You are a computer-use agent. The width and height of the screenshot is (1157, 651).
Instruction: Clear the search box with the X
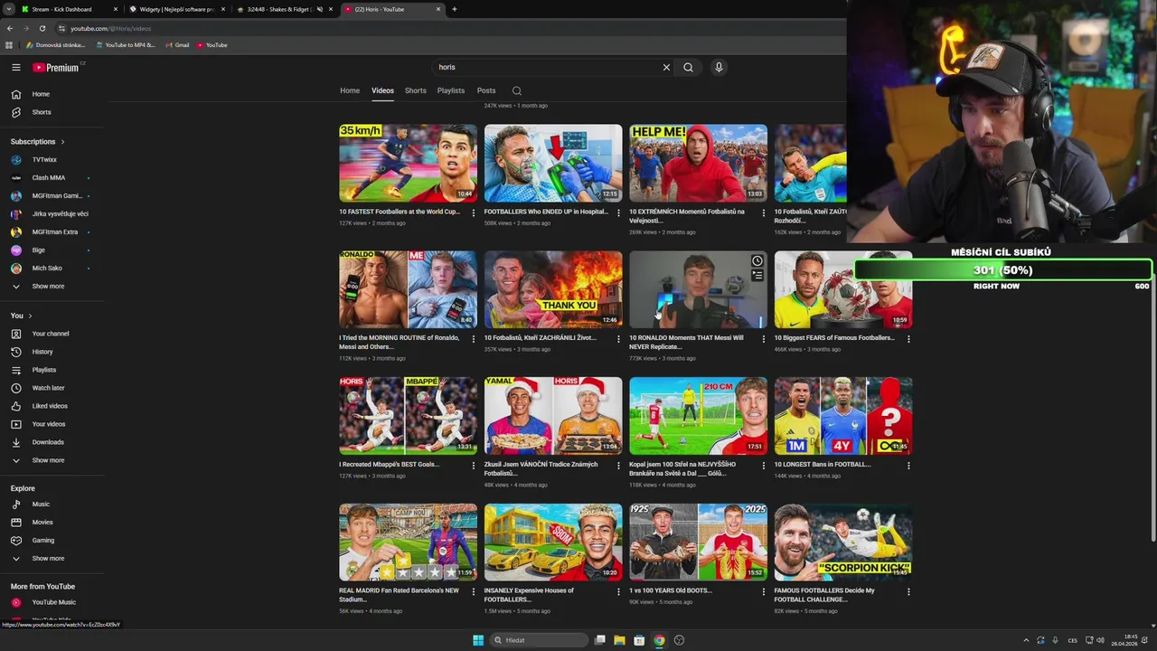tap(666, 67)
